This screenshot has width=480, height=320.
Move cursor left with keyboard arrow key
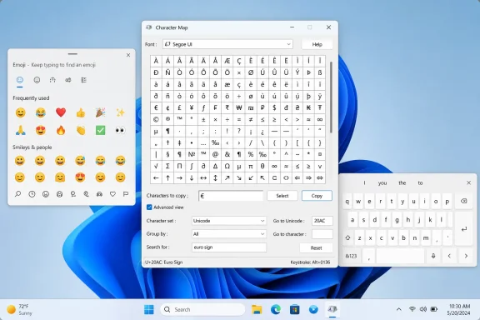449,256
